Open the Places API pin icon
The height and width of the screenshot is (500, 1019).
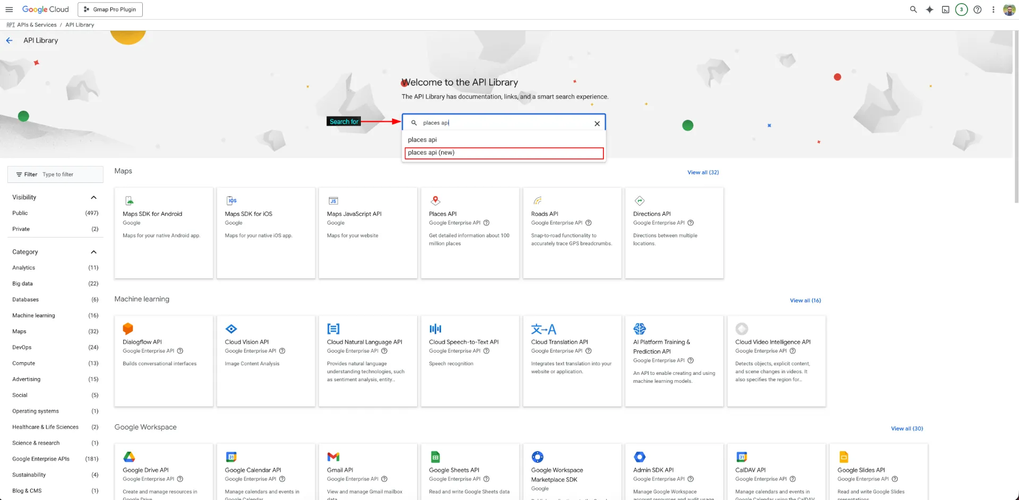[435, 200]
